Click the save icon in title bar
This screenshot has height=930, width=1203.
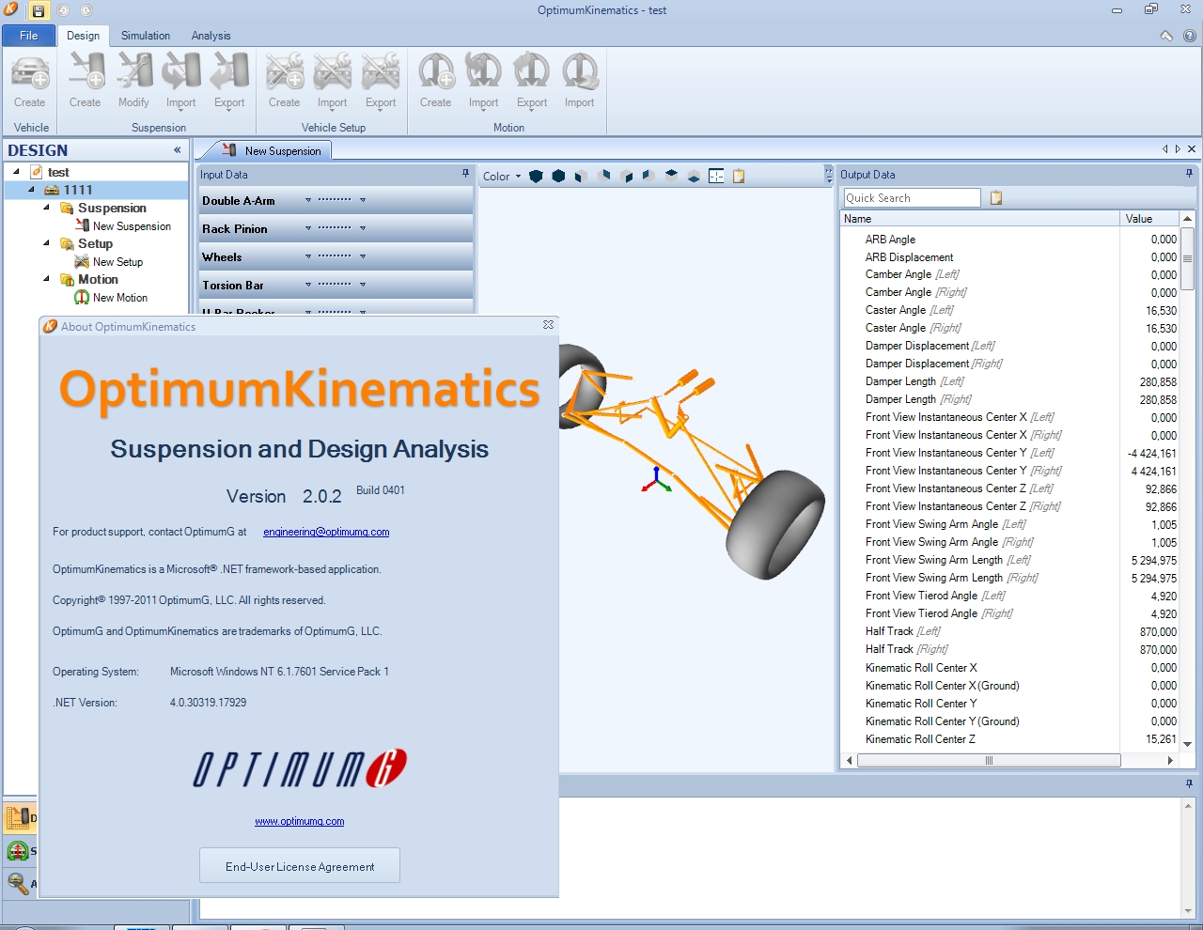tap(38, 11)
